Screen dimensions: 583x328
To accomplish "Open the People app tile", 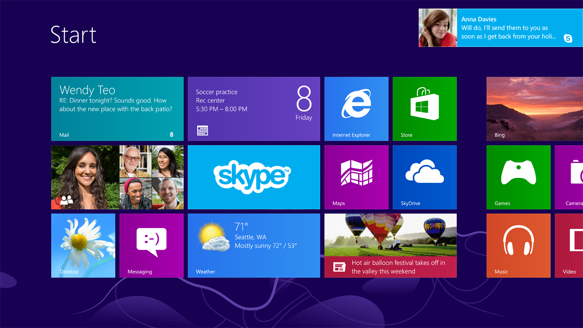I will click(117, 177).
